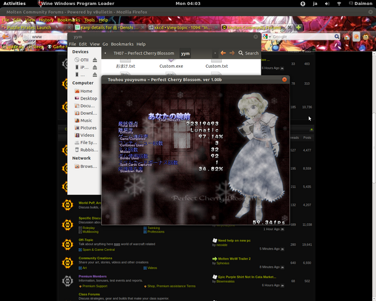This screenshot has width=376, height=301.
Task: Open Sleep bookmark in Firefox
Action: click(x=36, y=46)
